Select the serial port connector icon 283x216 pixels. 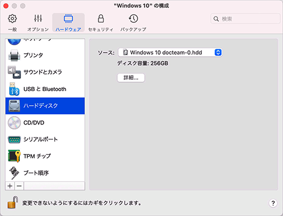(x=14, y=140)
